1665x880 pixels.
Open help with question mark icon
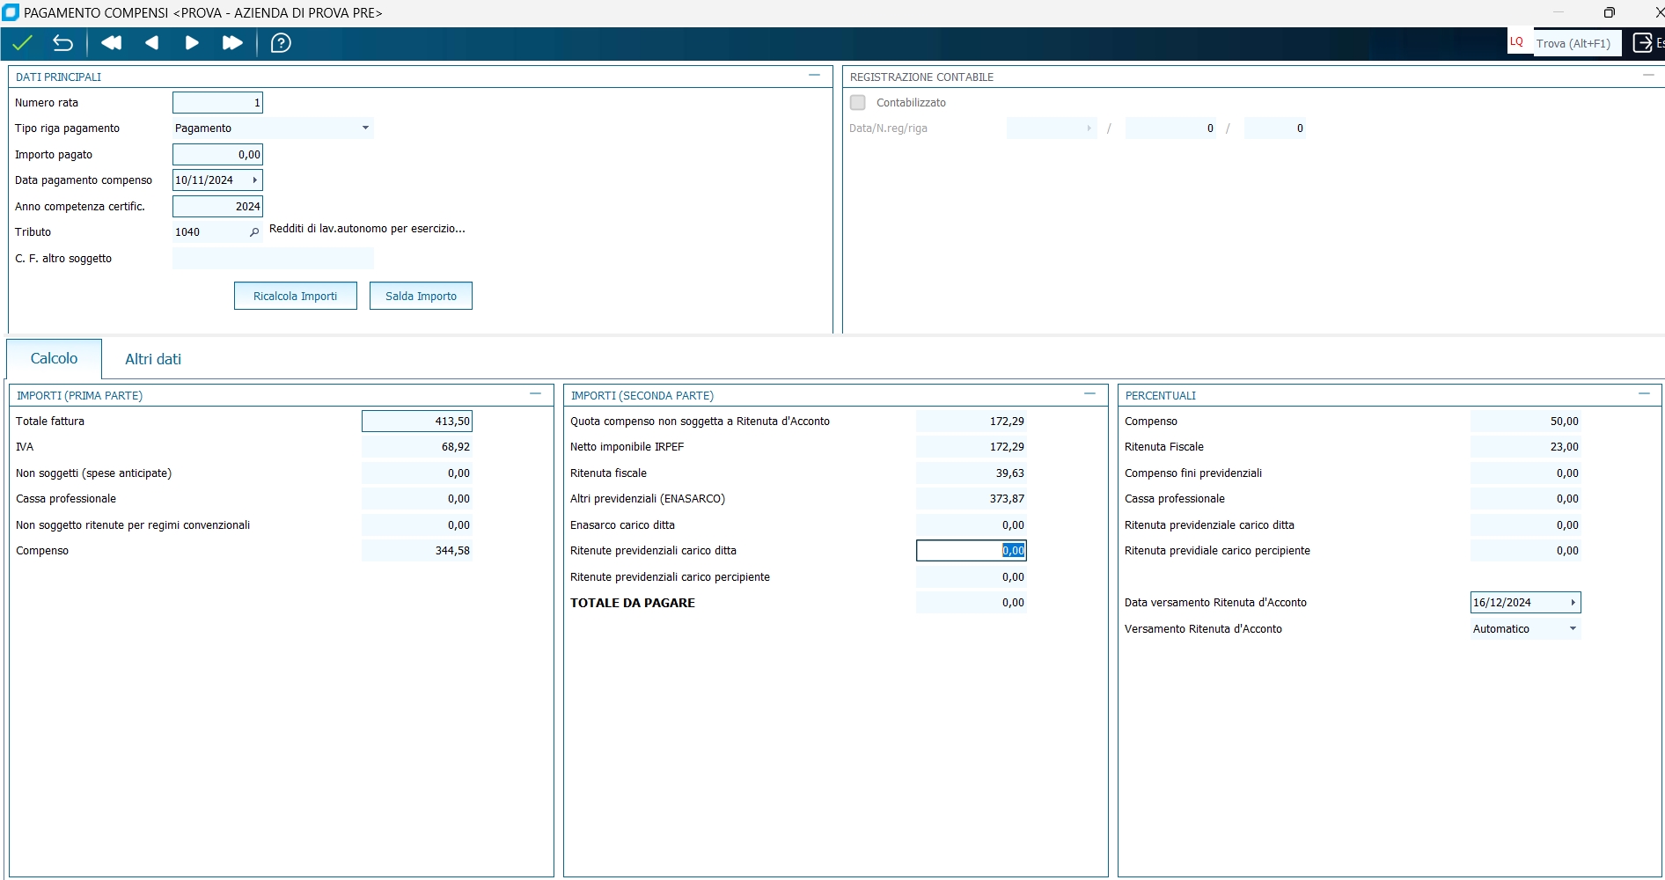[x=281, y=43]
